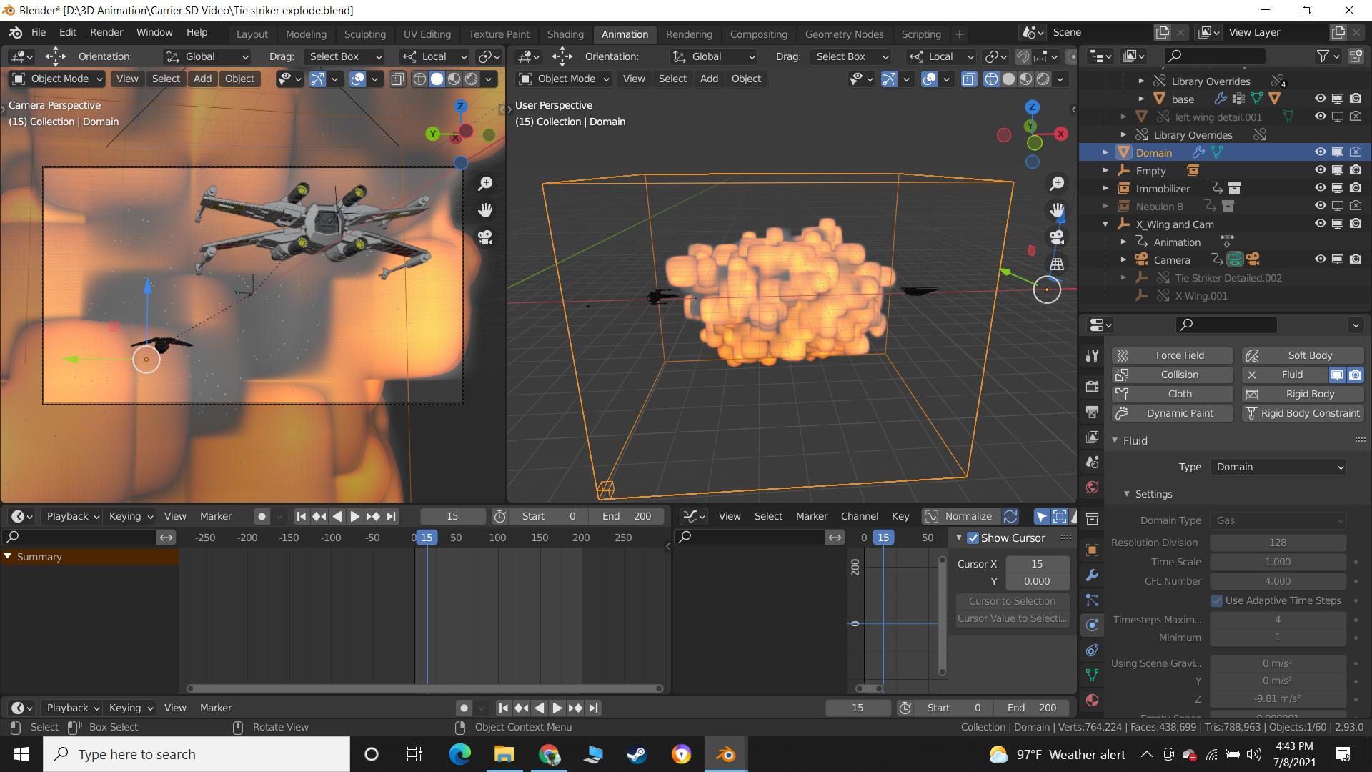Toggle Use Adaptive Time Steps checkbox
This screenshot has height=772, width=1372.
click(x=1216, y=600)
